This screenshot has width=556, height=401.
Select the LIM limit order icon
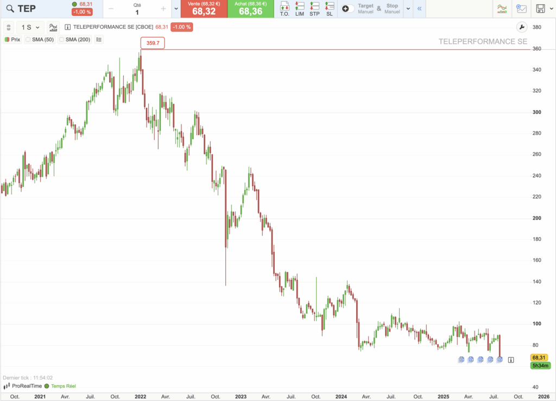tap(299, 9)
